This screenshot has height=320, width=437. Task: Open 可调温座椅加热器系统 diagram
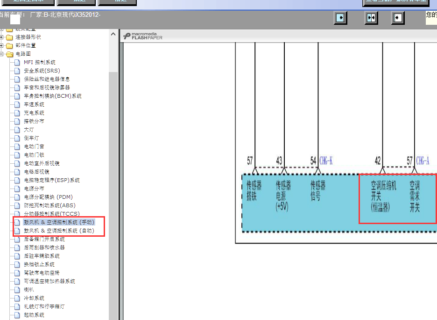click(49, 281)
